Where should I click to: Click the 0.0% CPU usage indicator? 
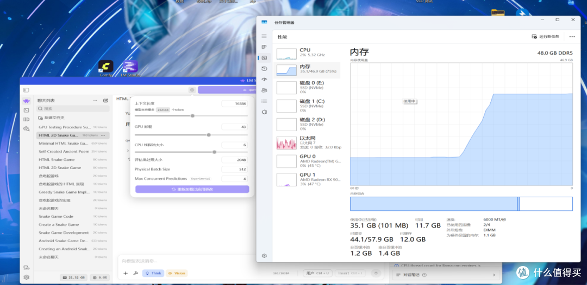tap(101, 278)
